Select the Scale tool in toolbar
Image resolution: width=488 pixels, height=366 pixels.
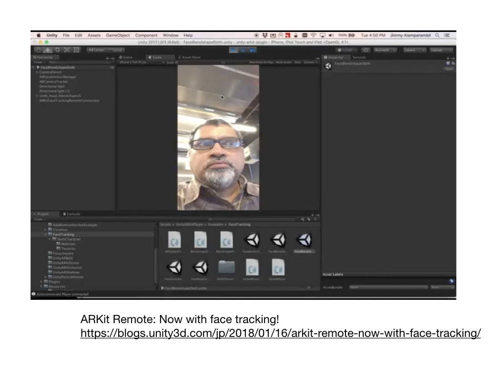click(x=67, y=50)
